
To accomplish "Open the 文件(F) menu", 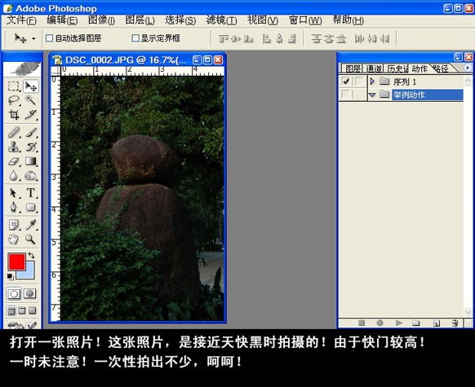I will 21,20.
